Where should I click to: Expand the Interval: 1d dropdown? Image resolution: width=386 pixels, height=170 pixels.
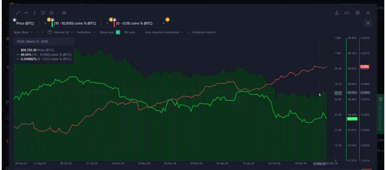(62, 32)
